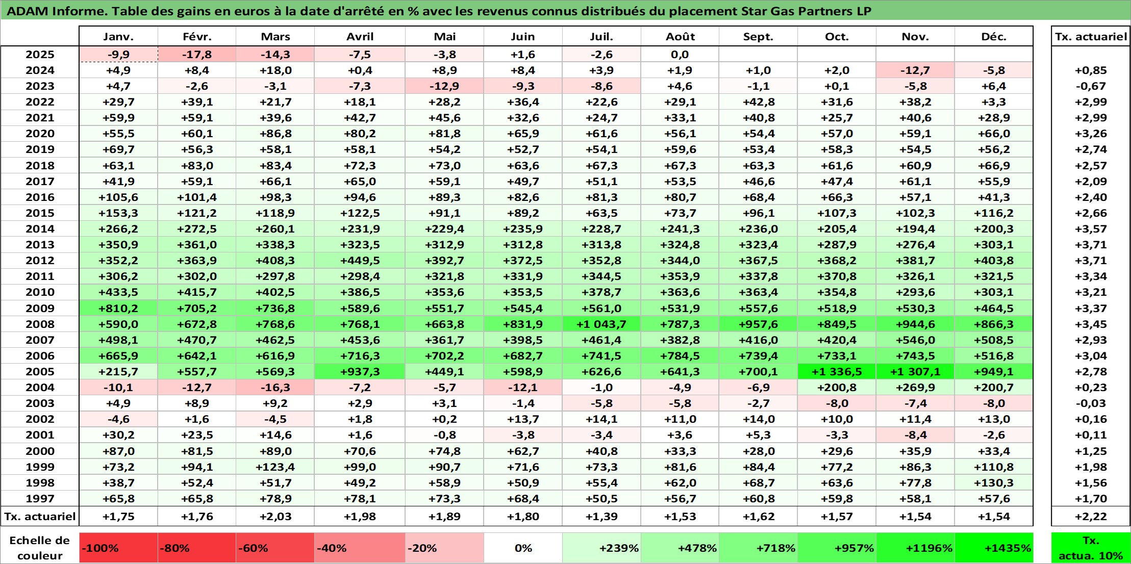Click the cell '-16,3' in 2004
Image resolution: width=1131 pixels, height=564 pixels.
tap(275, 388)
